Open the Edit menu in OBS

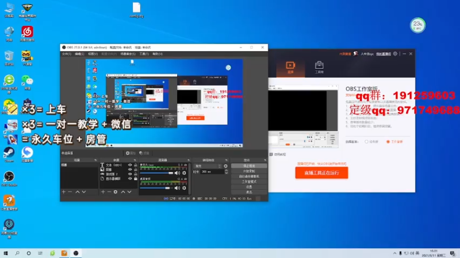tap(79, 54)
